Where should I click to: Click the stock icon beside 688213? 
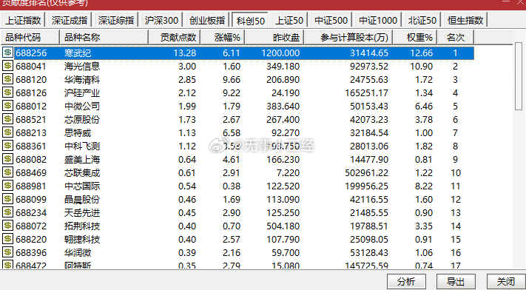pyautogui.click(x=7, y=132)
